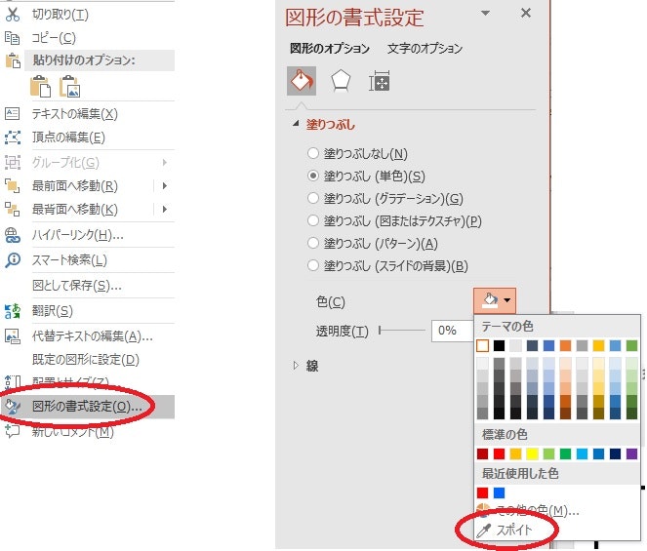
Task: Select 塗りつぶし (スライドの背景) radio button
Action: pyautogui.click(x=313, y=265)
